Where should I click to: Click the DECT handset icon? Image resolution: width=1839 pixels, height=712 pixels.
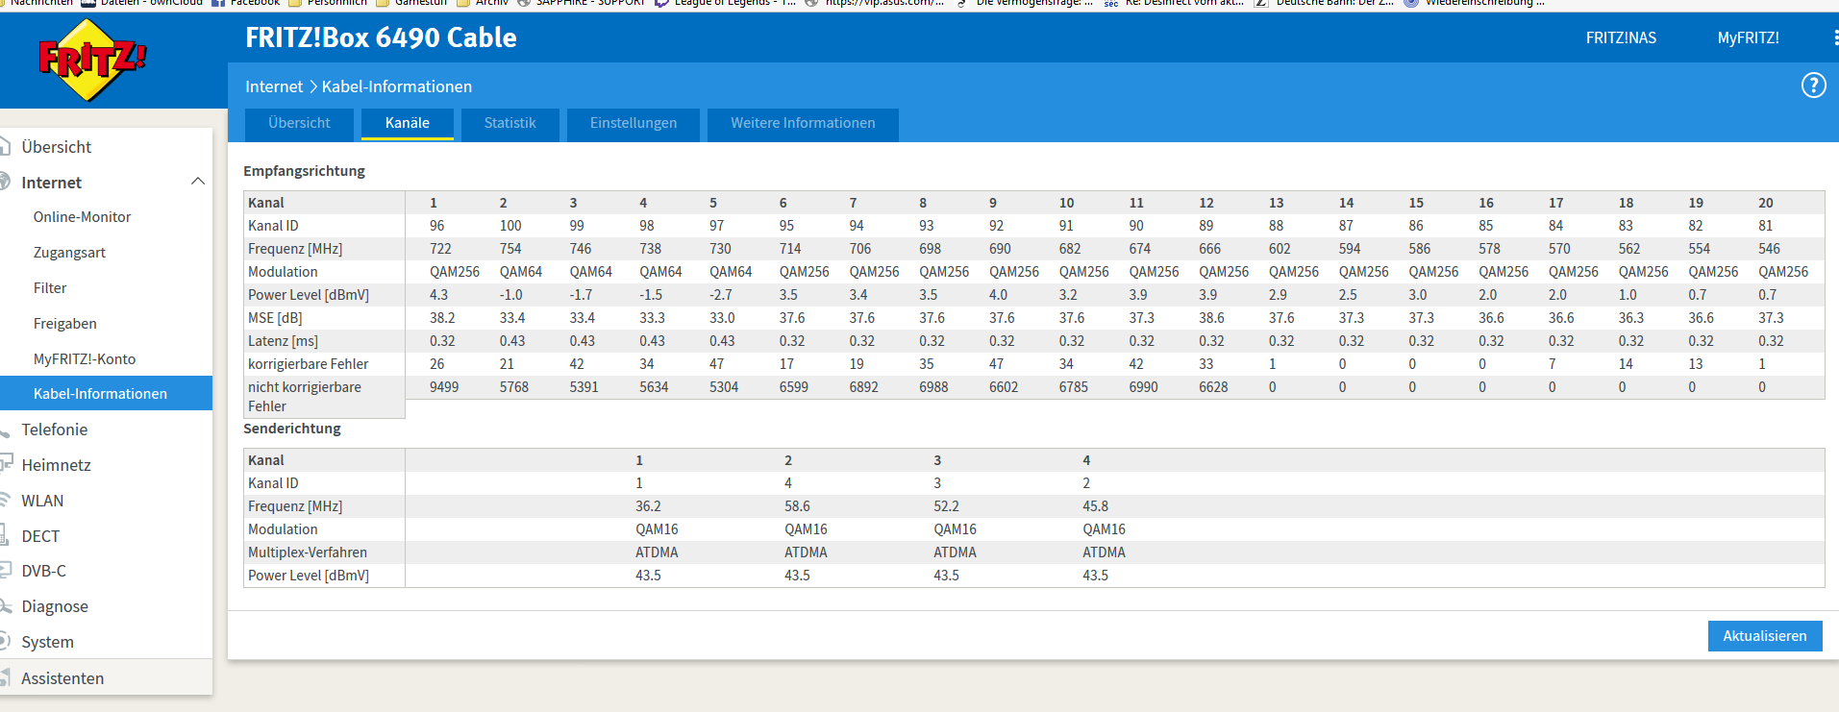click(x=5, y=535)
